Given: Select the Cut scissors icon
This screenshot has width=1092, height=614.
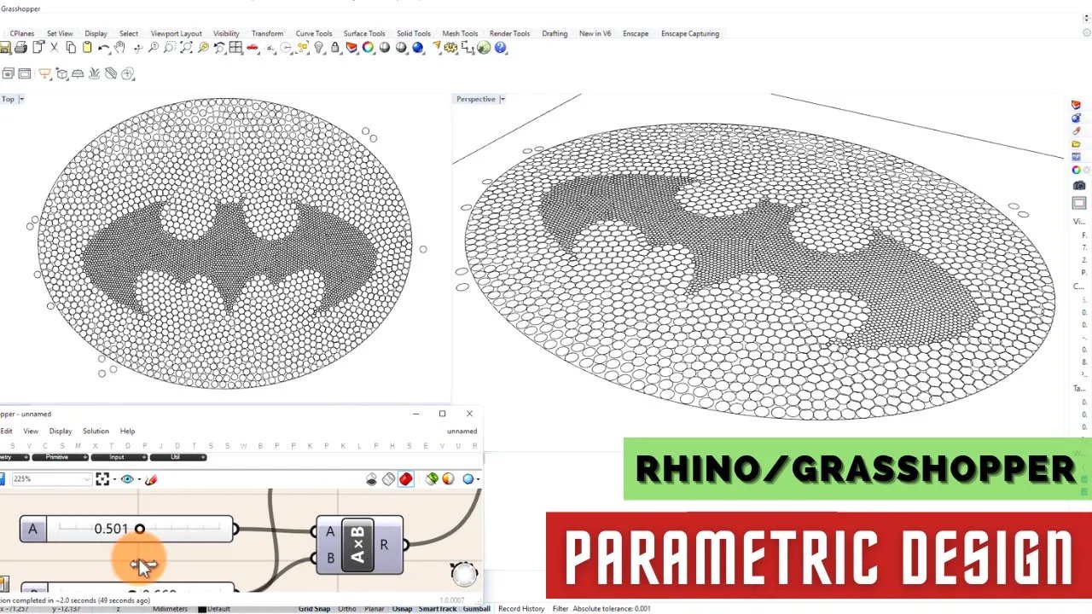Looking at the screenshot, I should (x=55, y=48).
